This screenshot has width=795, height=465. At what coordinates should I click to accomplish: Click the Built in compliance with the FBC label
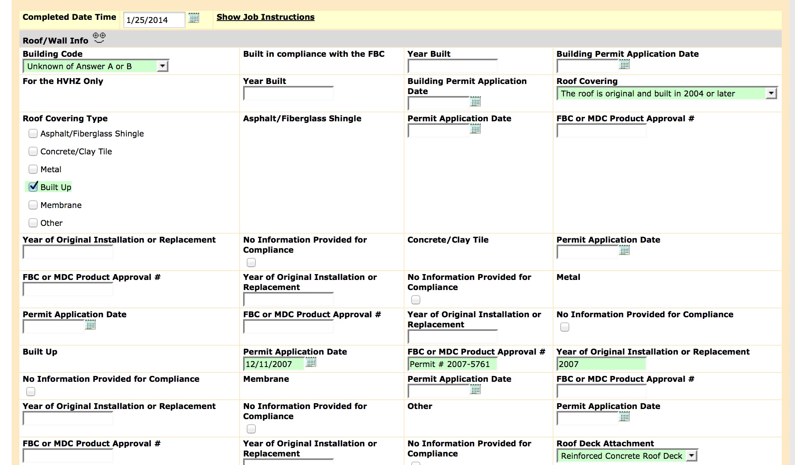[x=314, y=54]
